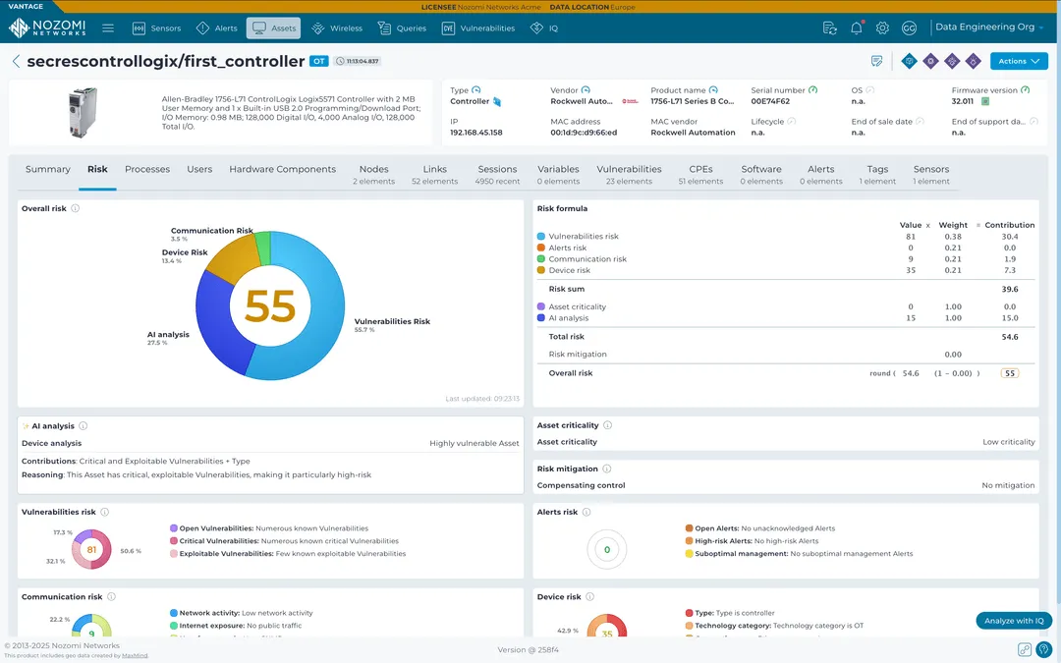Switch to the Processes tab
This screenshot has height=663, width=1061.
147,169
